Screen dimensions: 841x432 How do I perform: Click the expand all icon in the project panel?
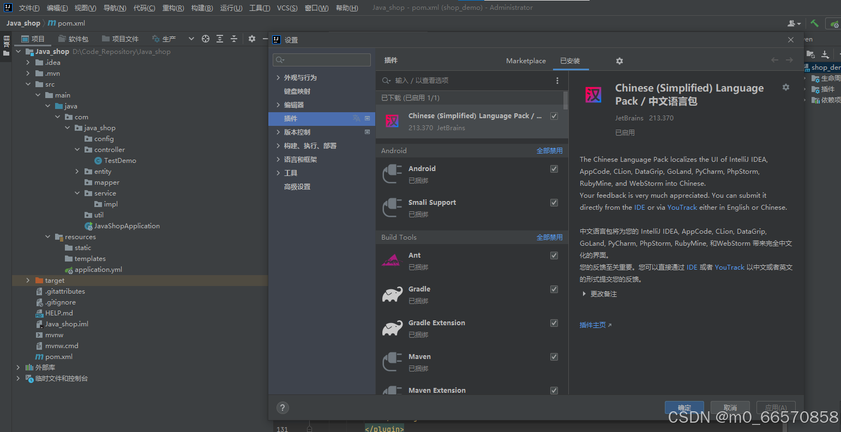220,39
